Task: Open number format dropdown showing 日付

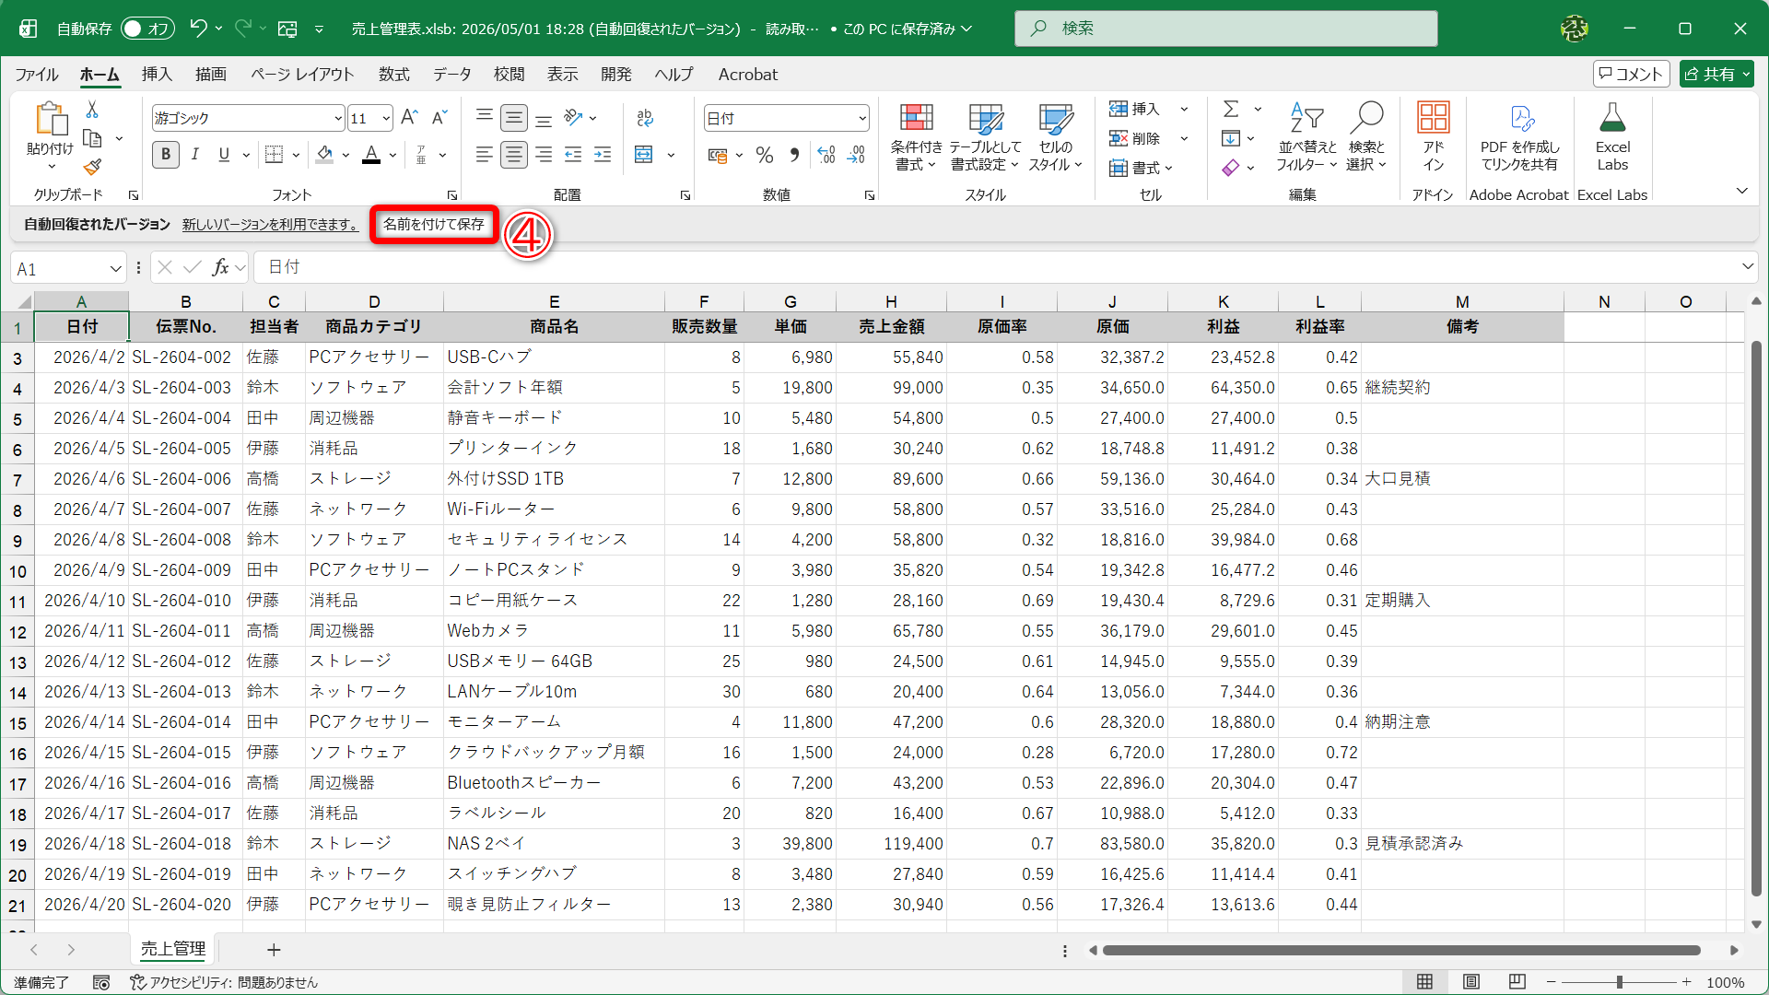Action: pos(861,119)
